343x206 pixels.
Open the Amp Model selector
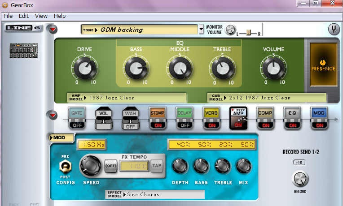pyautogui.click(x=127, y=98)
